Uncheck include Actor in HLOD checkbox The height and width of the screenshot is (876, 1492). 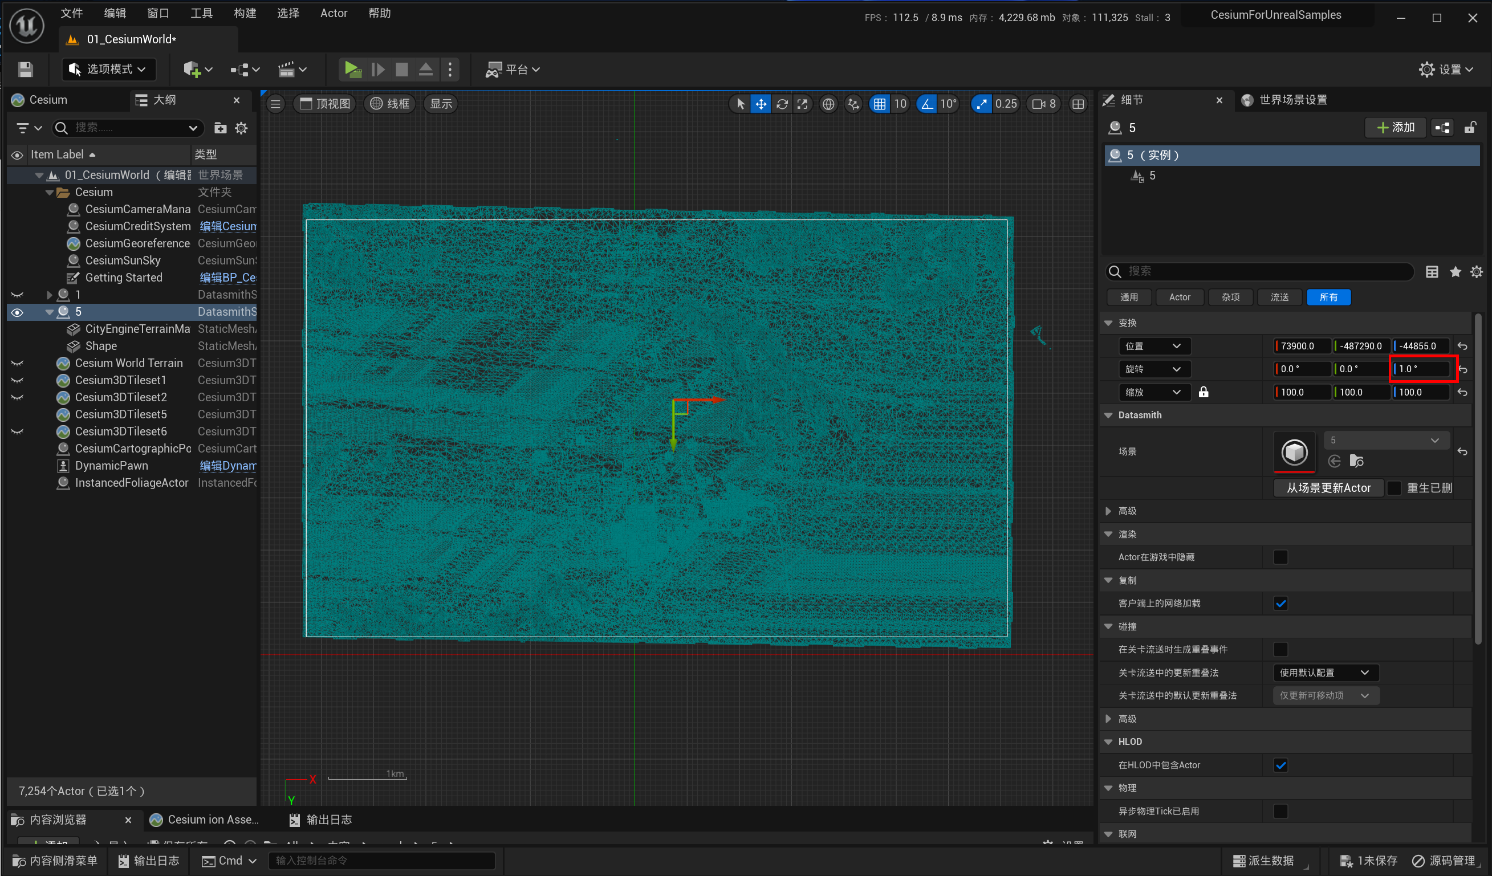[1280, 765]
